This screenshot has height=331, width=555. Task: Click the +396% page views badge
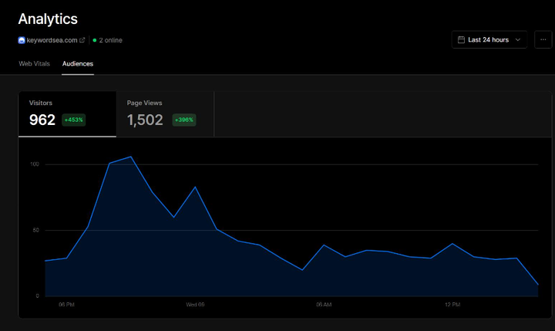pyautogui.click(x=184, y=120)
